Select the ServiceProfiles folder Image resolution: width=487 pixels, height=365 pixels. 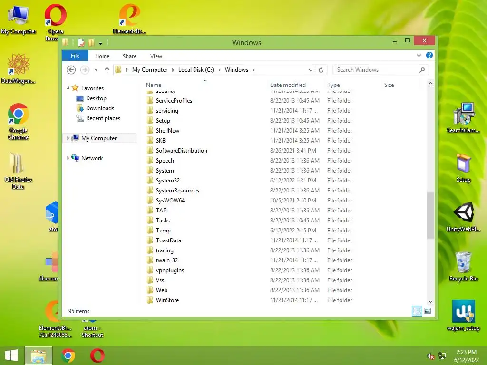coord(174,101)
